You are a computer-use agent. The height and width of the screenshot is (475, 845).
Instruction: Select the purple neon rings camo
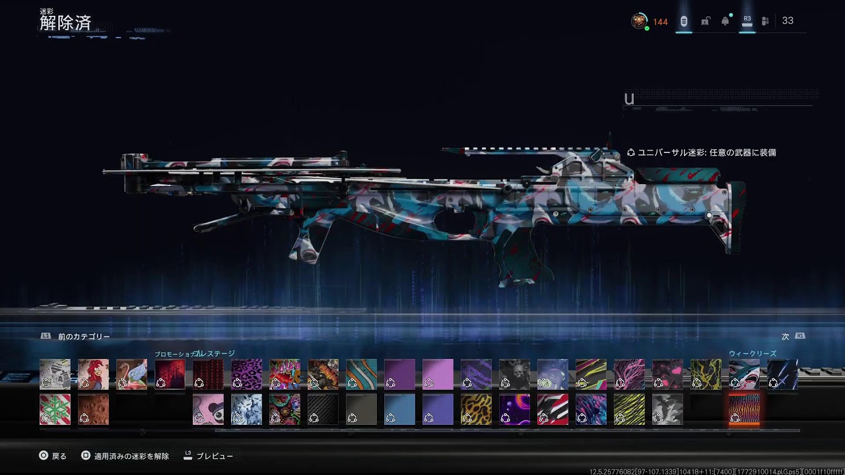pos(514,409)
